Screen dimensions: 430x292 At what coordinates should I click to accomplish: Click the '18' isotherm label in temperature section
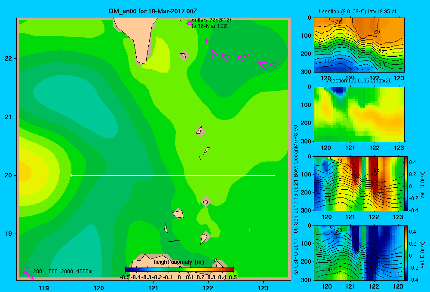382,64
